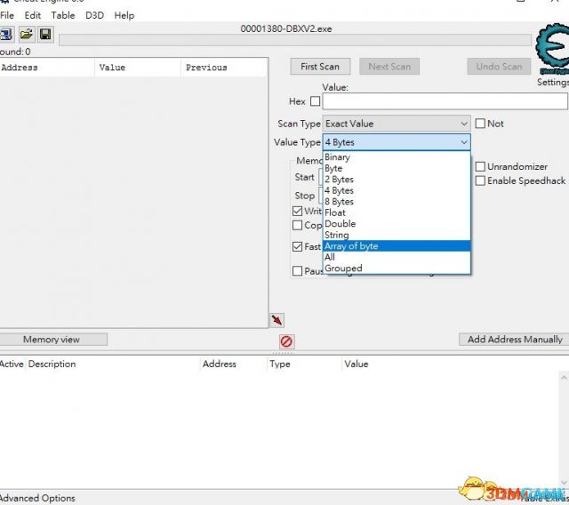This screenshot has height=505, width=569.
Task: Click the Next Scan button
Action: (x=389, y=67)
